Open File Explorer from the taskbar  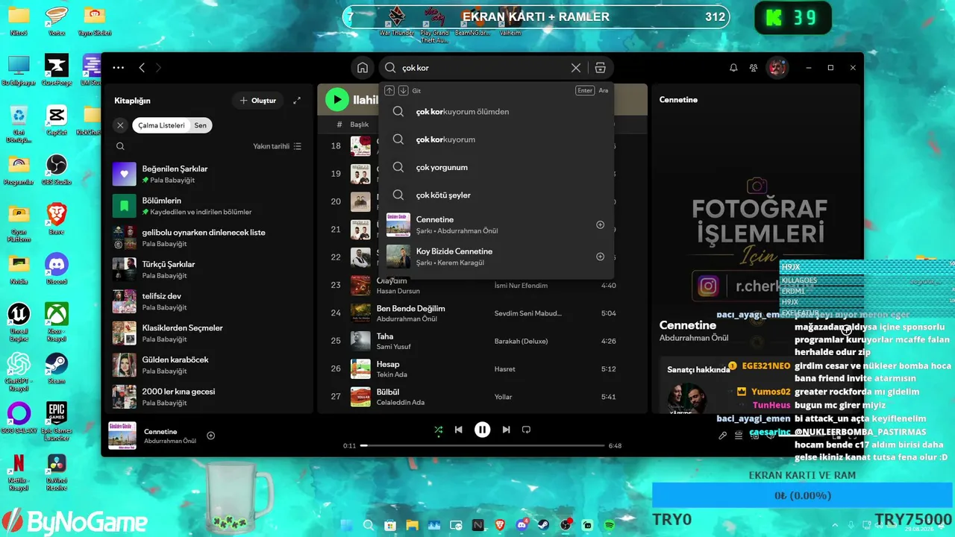(412, 526)
